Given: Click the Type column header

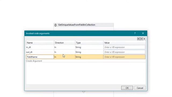Looking at the screenshot, I should [x=89, y=43].
